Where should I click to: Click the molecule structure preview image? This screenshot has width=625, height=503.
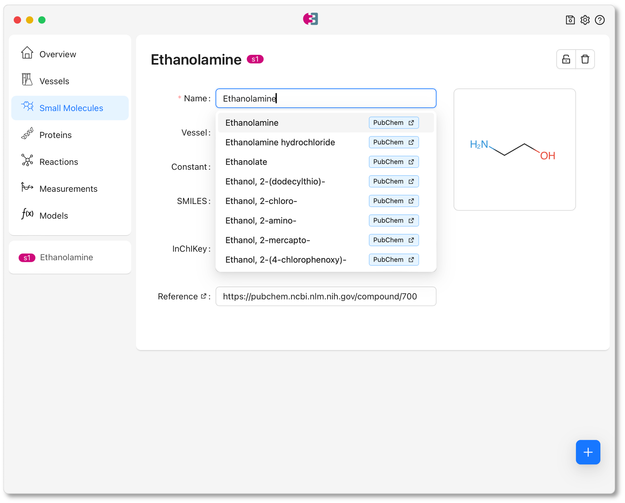coord(515,150)
